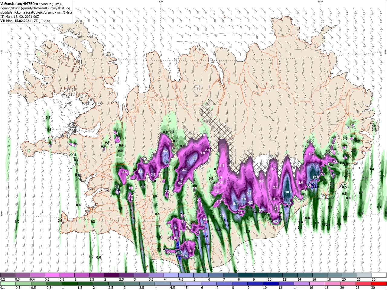Click the 6 slate blue swatch, upper legend row
The height and width of the screenshot is (290, 387).
(x=216, y=275)
